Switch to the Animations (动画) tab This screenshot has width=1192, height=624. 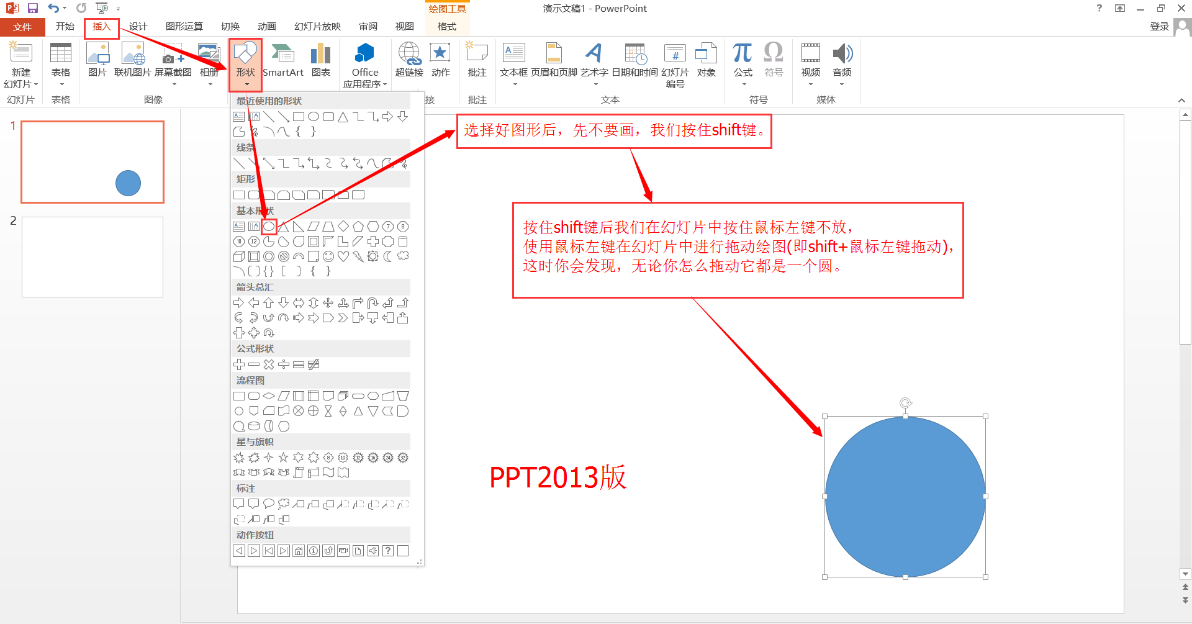click(267, 27)
